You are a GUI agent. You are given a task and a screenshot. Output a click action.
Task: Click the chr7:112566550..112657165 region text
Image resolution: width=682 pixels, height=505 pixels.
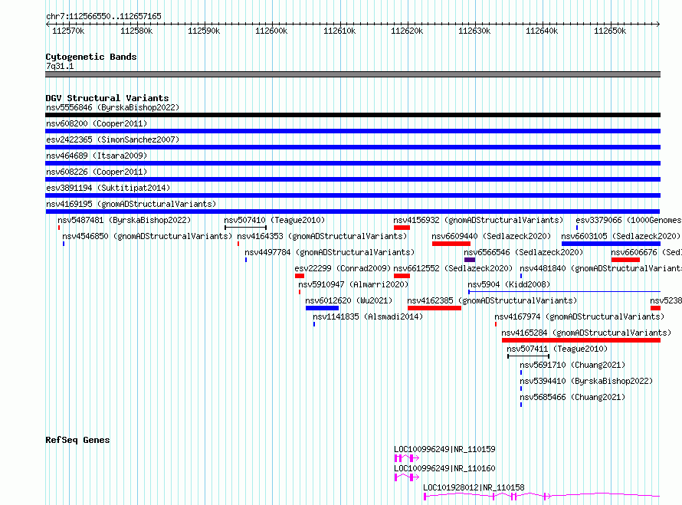(x=103, y=16)
